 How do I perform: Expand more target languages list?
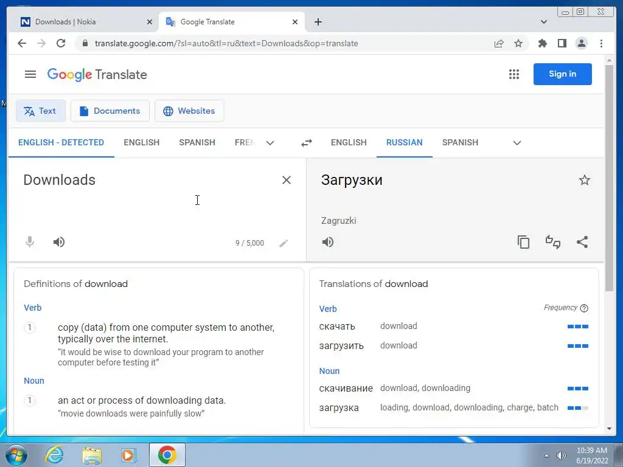point(517,143)
